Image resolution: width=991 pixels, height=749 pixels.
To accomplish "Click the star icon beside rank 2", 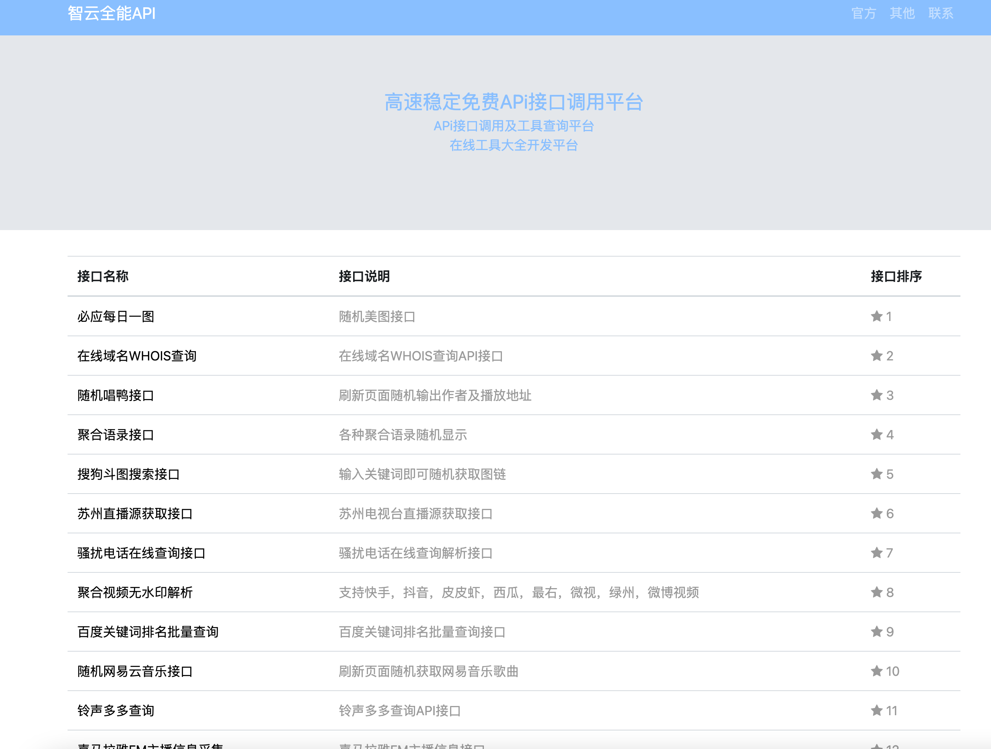I will [876, 356].
